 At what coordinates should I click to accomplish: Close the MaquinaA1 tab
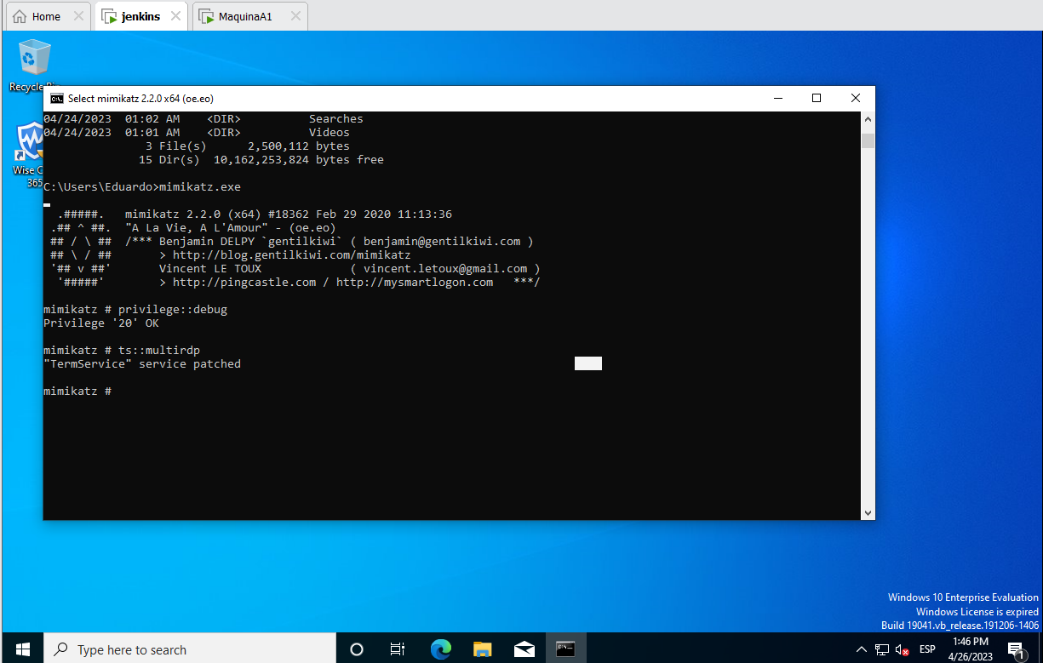click(295, 16)
